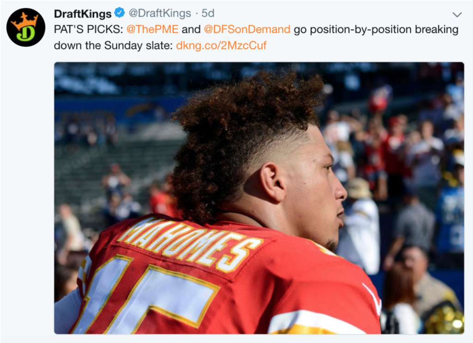Follow the @ThePME mention
This screenshot has width=473, height=343.
[152, 29]
